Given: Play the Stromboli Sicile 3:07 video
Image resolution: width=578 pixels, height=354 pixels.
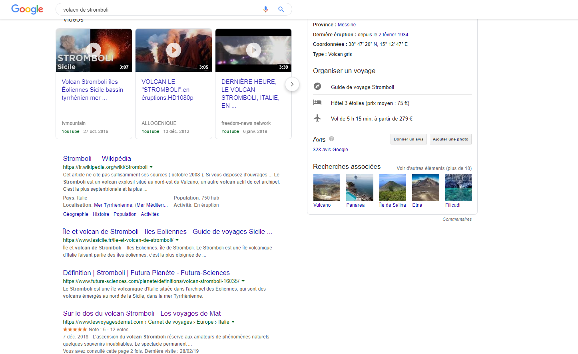Looking at the screenshot, I should [94, 50].
